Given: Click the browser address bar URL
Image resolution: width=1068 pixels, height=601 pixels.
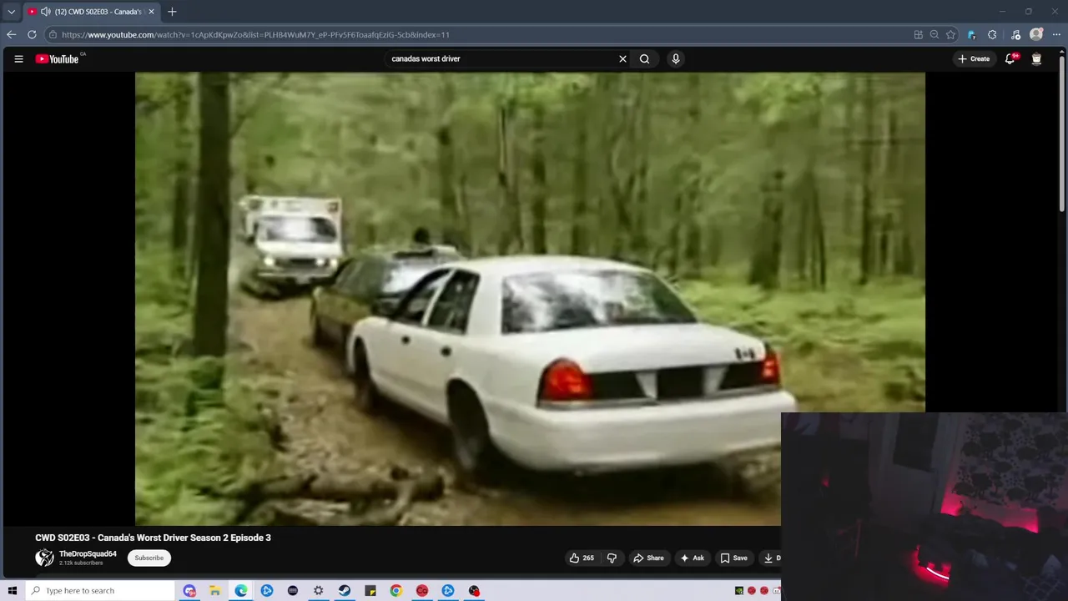Looking at the screenshot, I should 255,35.
